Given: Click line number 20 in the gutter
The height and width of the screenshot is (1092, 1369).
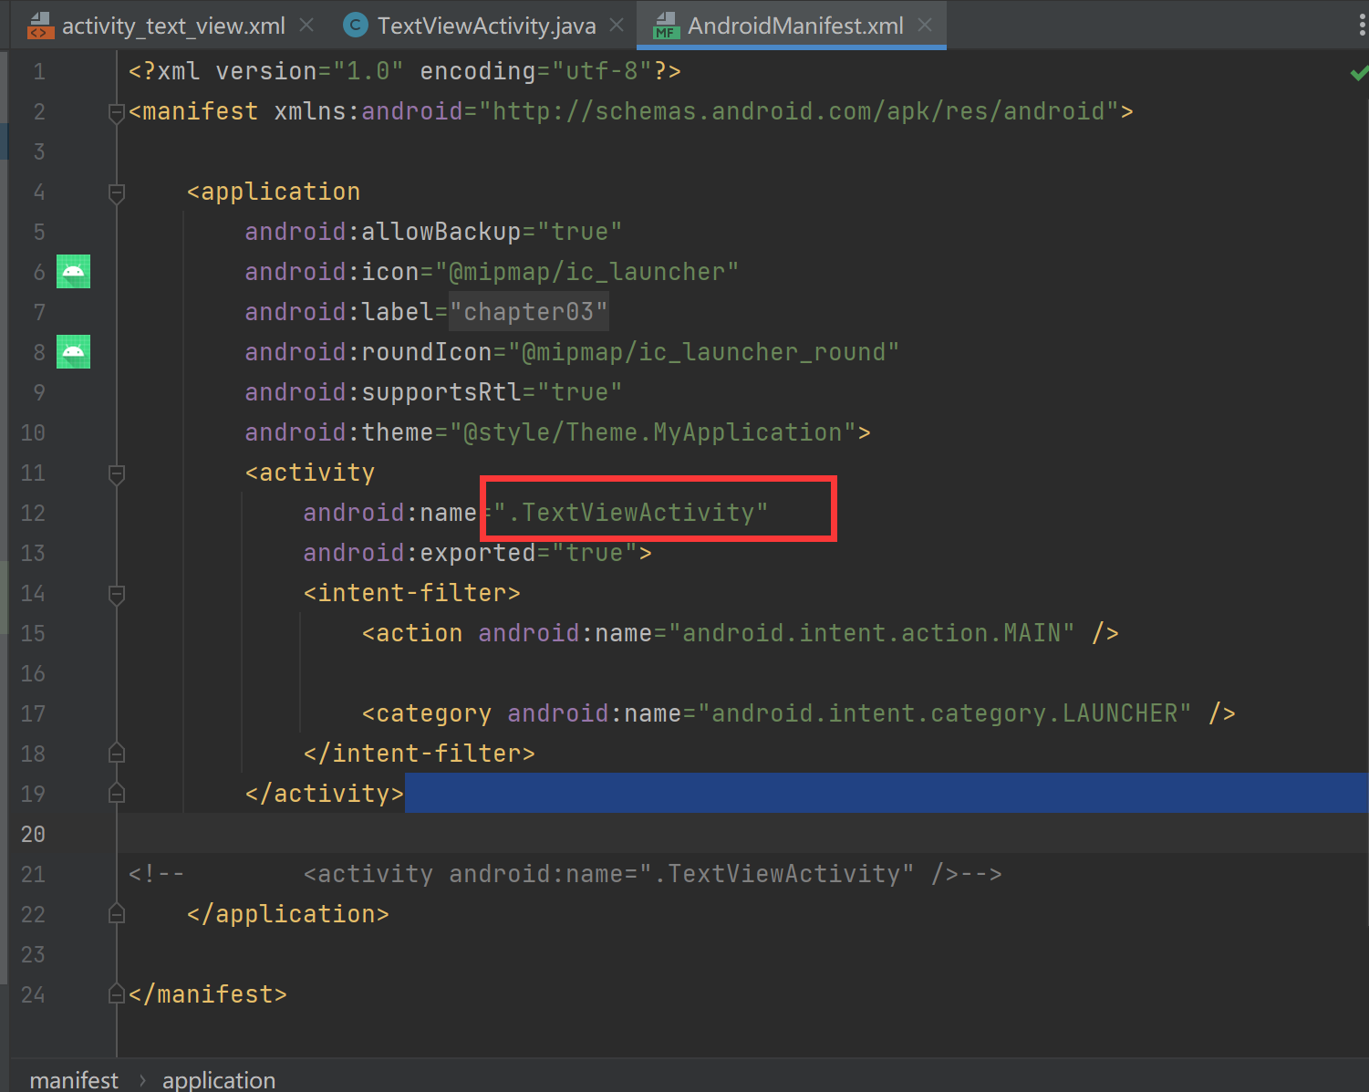Looking at the screenshot, I should pyautogui.click(x=33, y=834).
